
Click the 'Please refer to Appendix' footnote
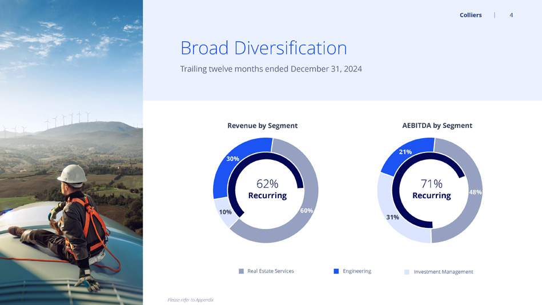190,300
